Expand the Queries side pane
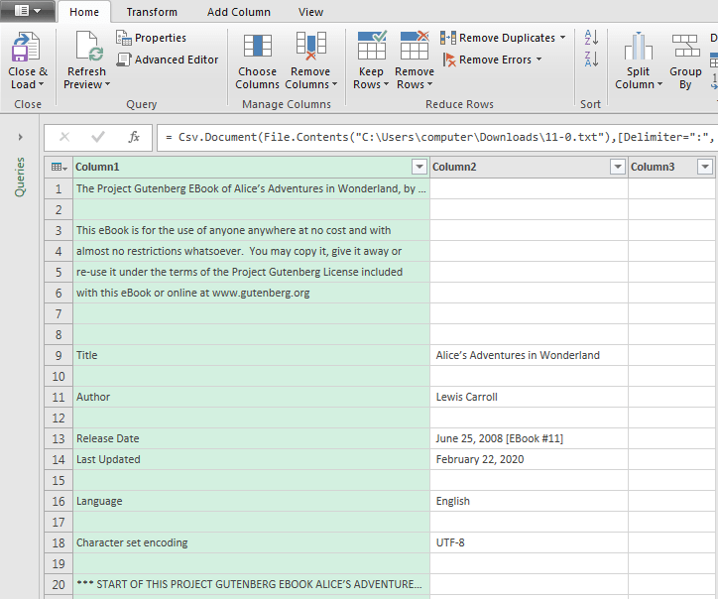This screenshot has height=599, width=718. 20,136
